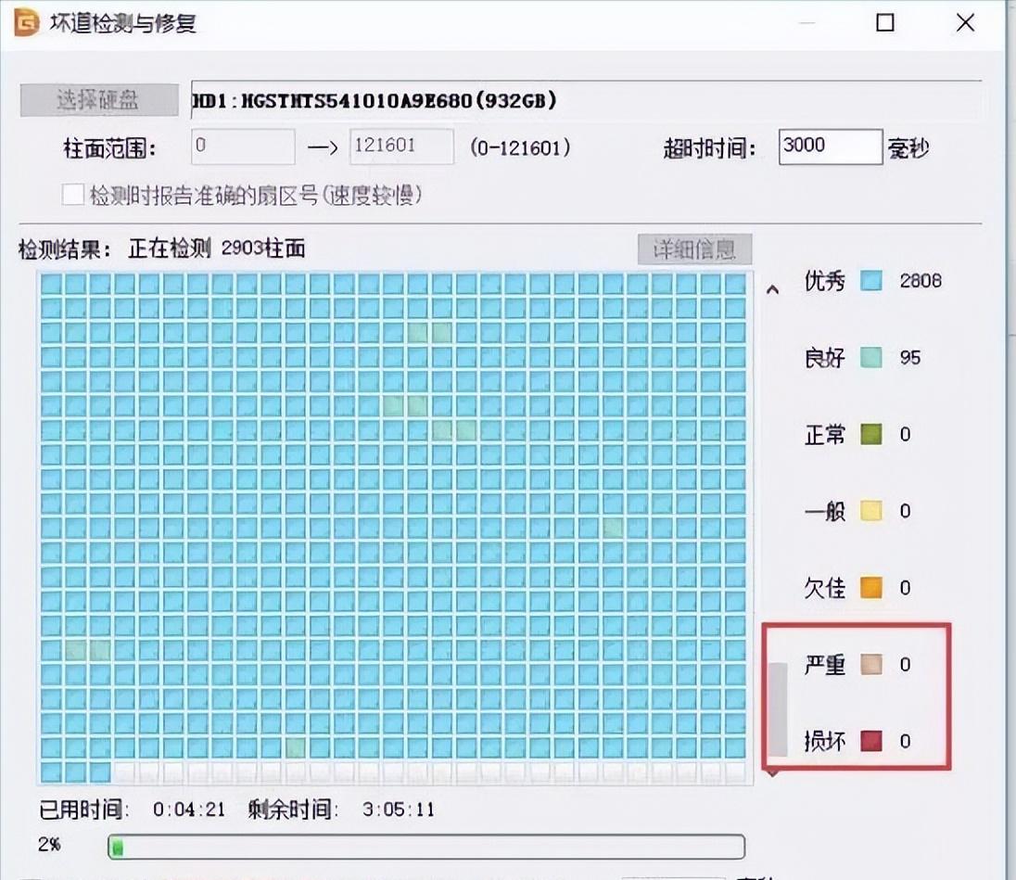The image size is (1016, 880).
Task: Click the 良好 (Good) green color swatch
Action: [x=872, y=358]
